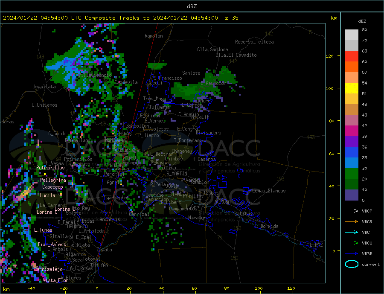
Task: Click the Vista_Flor map label
Action: [55, 280]
